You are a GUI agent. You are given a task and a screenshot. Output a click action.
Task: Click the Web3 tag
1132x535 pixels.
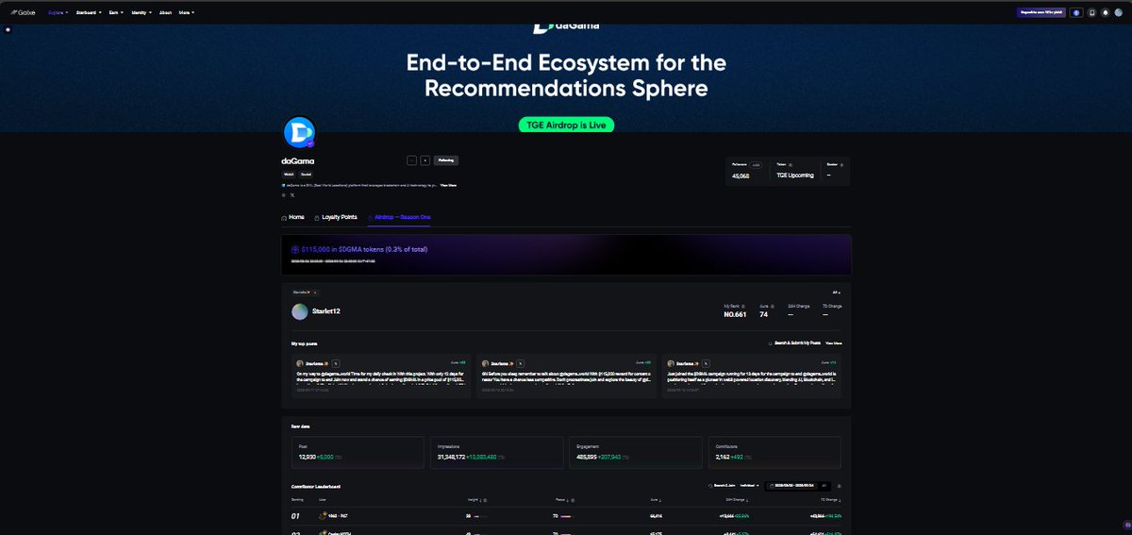[289, 175]
